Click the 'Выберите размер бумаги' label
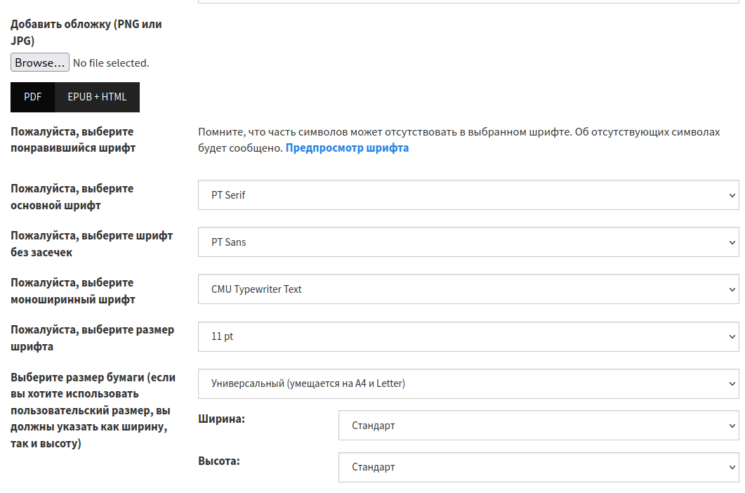745x493 pixels. (x=93, y=410)
